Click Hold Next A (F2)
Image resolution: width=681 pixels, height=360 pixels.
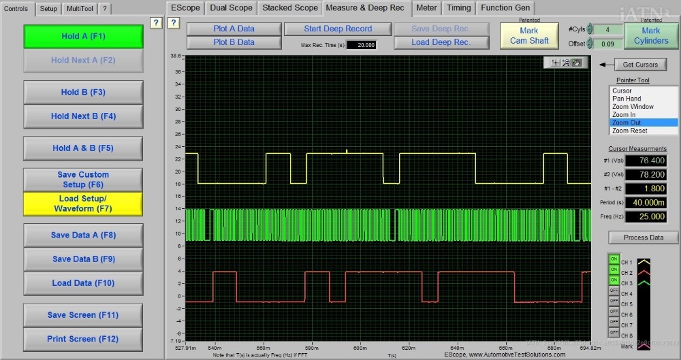coord(83,61)
